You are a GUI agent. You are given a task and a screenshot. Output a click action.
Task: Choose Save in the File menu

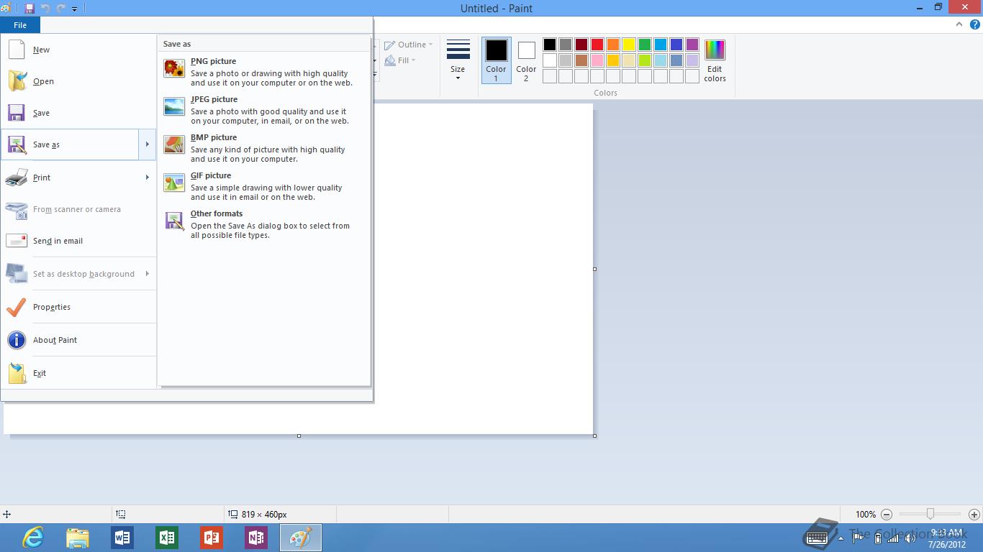coord(78,113)
